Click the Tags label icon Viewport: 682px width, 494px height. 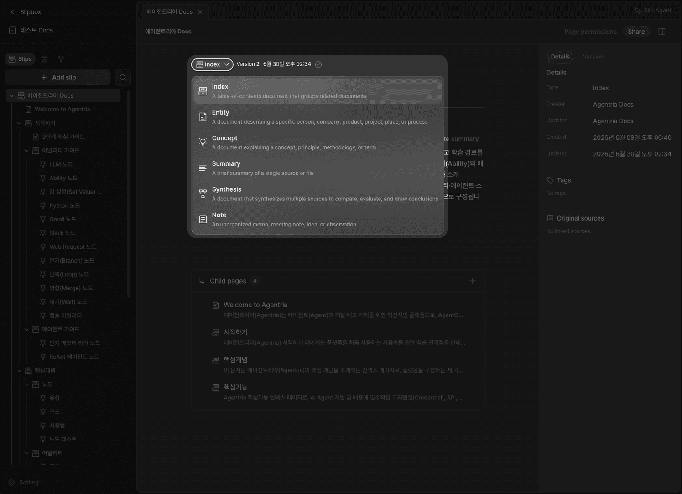[x=550, y=180]
